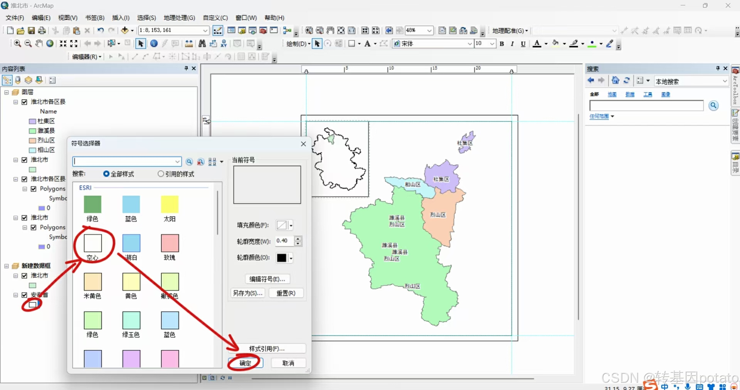Viewport: 740px width, 390px height.
Task: Select the Select Elements arrow tool
Action: point(141,44)
